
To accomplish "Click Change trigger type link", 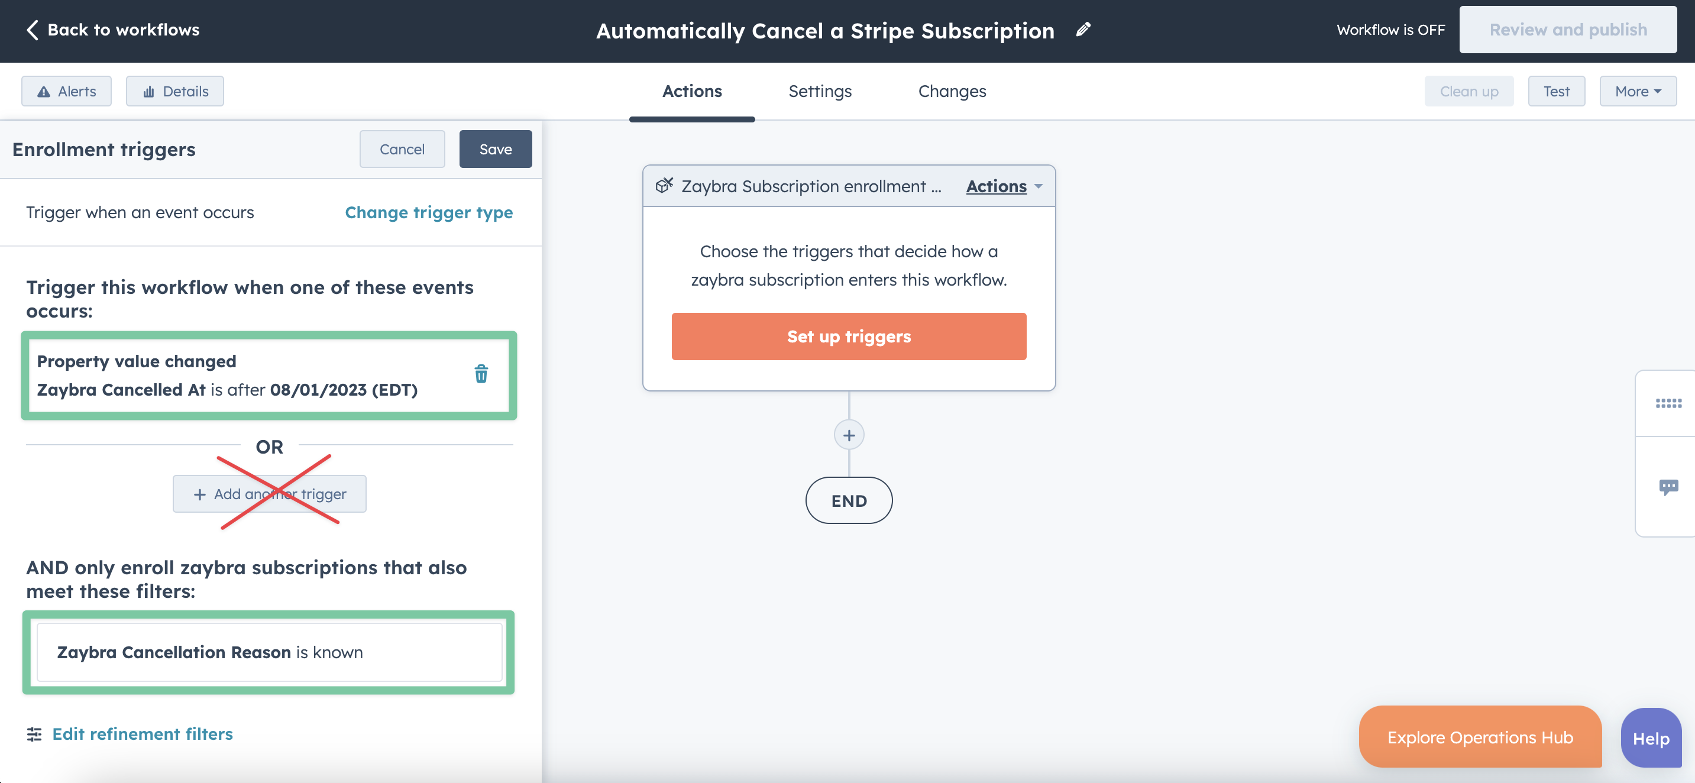I will pyautogui.click(x=429, y=211).
